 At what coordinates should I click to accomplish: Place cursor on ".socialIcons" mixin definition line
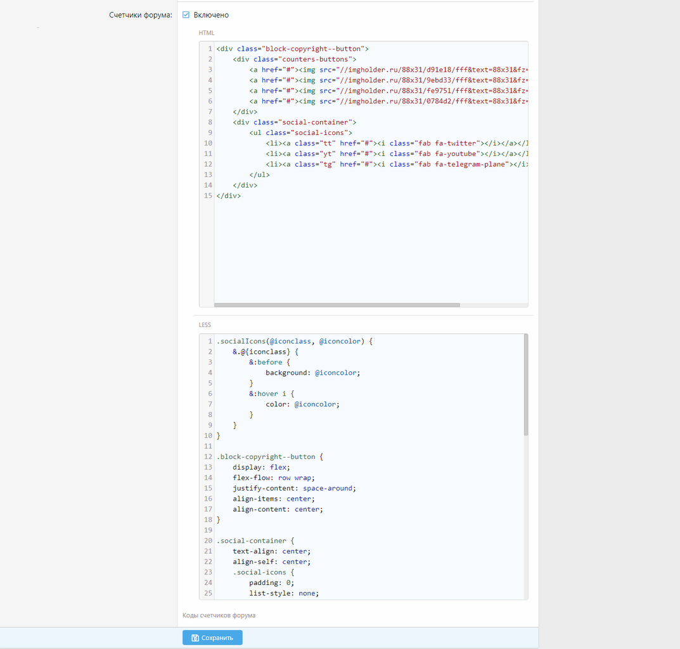coord(295,342)
